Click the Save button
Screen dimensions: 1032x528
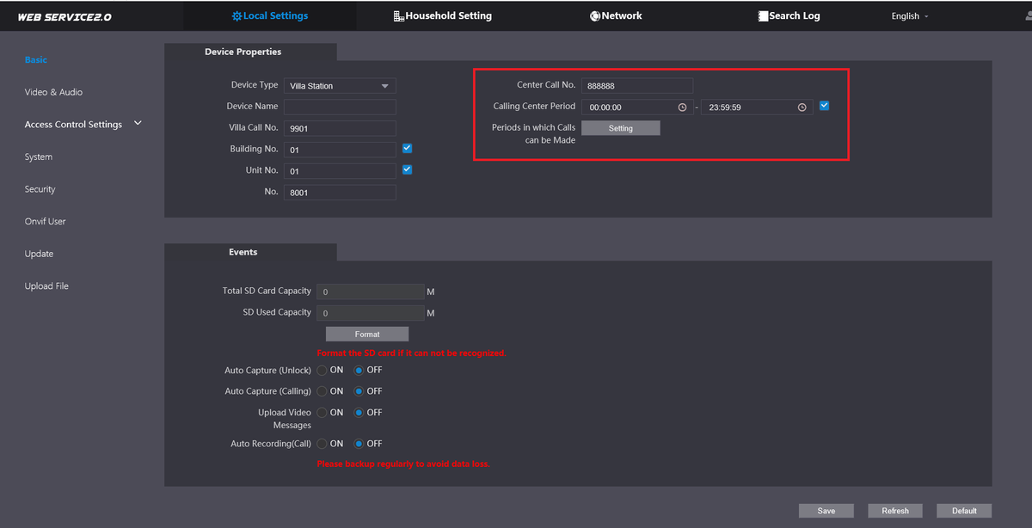(826, 511)
